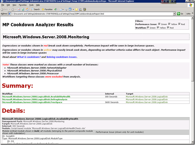Click the Back navigation button
Viewport: 195px width, 145px height.
[4, 9]
